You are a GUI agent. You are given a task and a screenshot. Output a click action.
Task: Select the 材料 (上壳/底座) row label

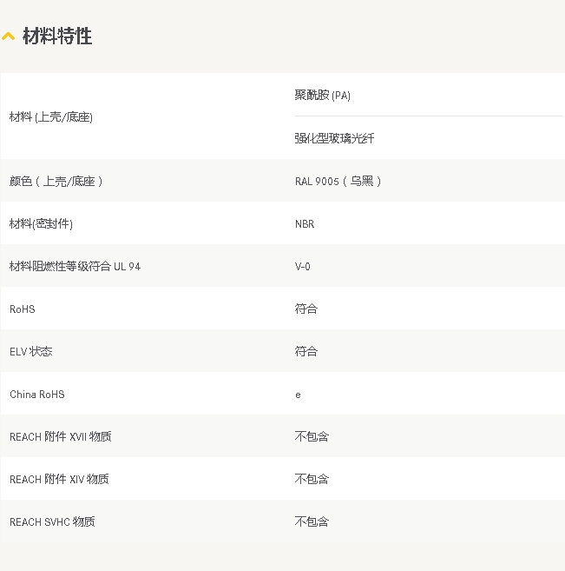(51, 117)
